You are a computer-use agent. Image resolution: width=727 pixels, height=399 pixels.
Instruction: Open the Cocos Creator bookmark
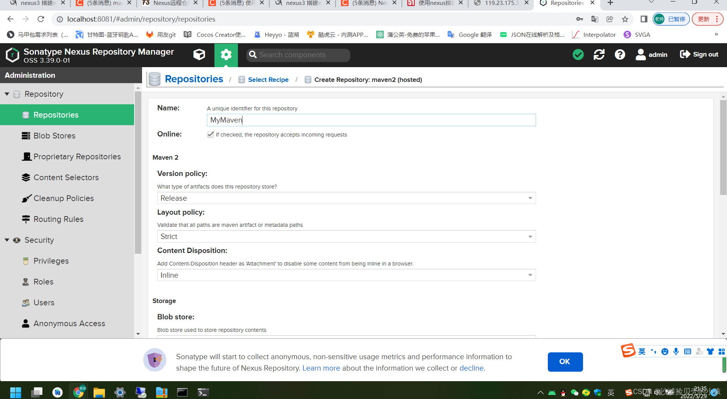215,35
